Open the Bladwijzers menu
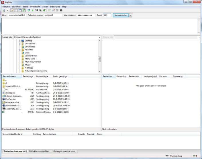 (55, 6)
